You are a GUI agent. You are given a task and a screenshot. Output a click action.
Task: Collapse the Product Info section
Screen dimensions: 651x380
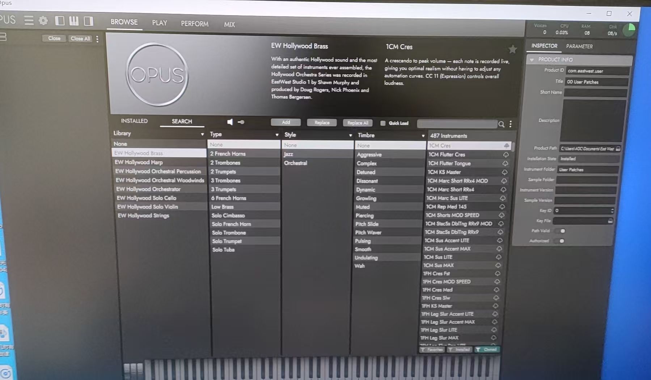532,60
